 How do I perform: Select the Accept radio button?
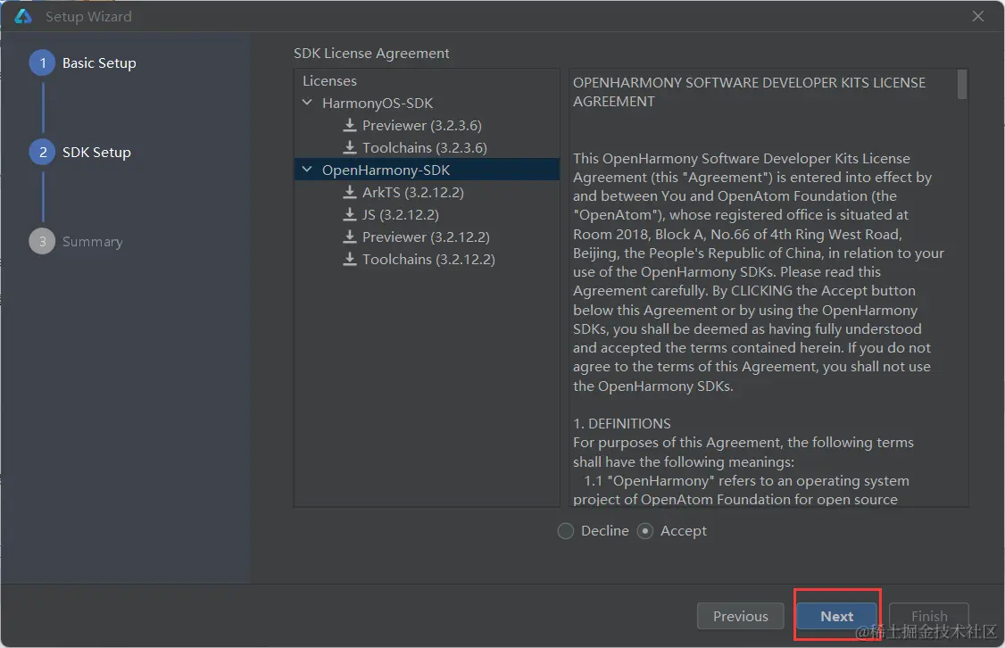(x=644, y=531)
